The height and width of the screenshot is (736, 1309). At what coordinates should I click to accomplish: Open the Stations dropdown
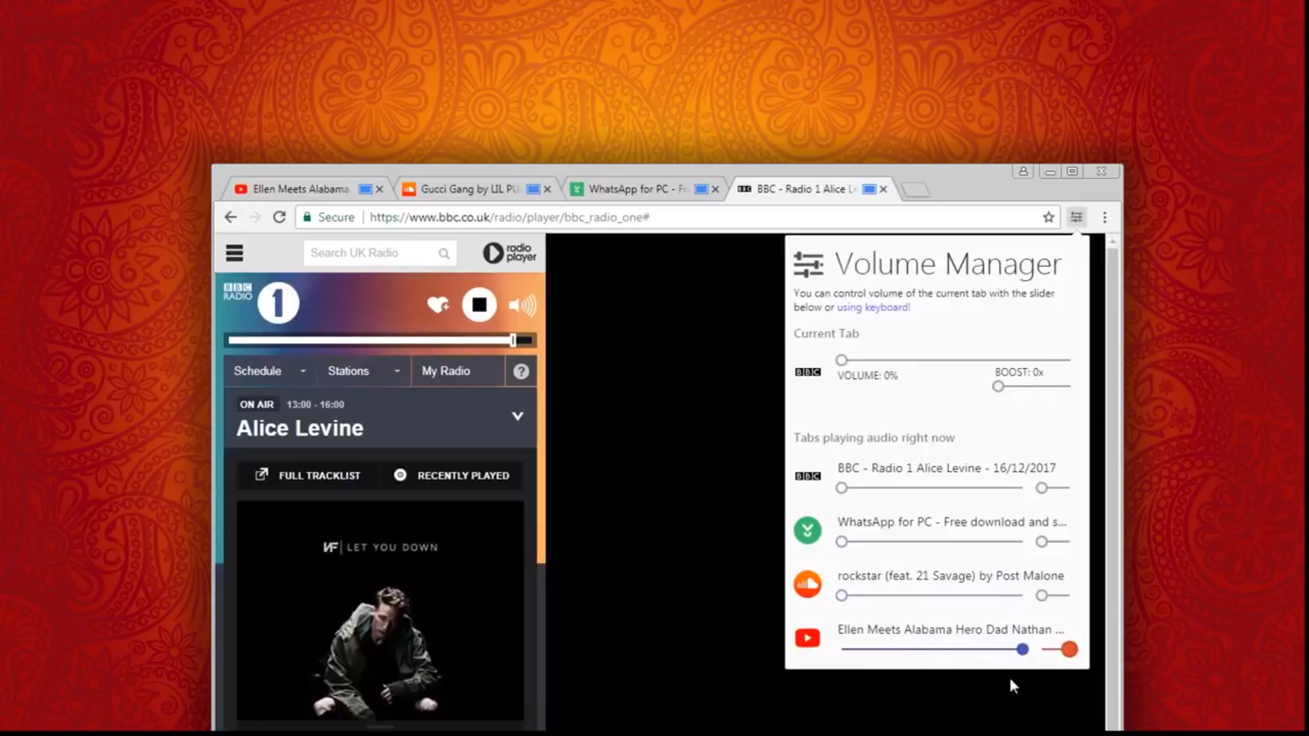point(363,371)
